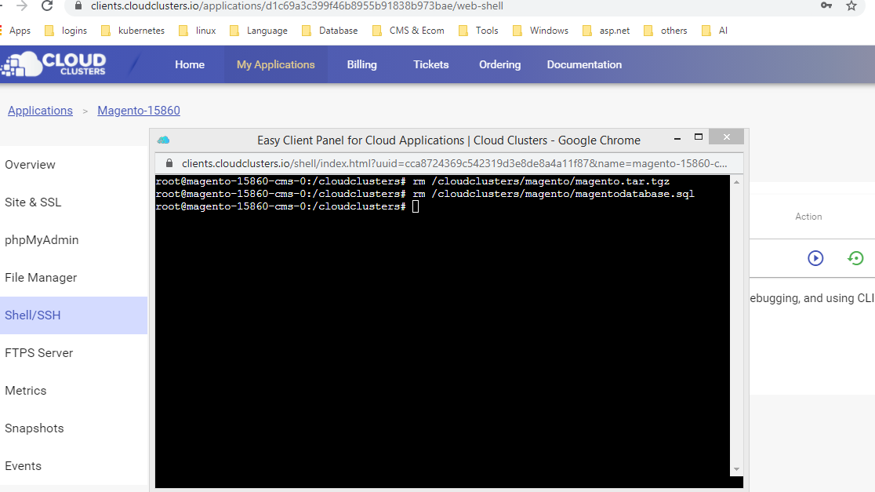Open Snapshots in the sidebar

click(x=34, y=428)
